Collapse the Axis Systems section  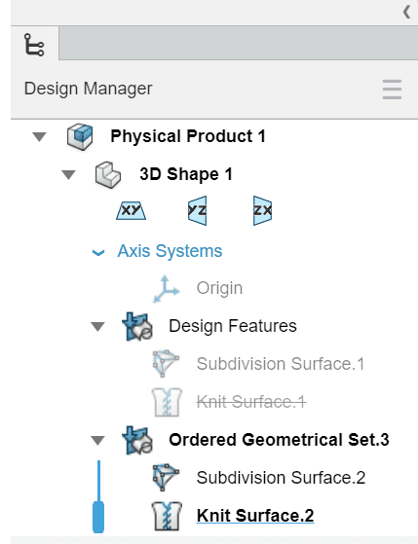tap(98, 252)
